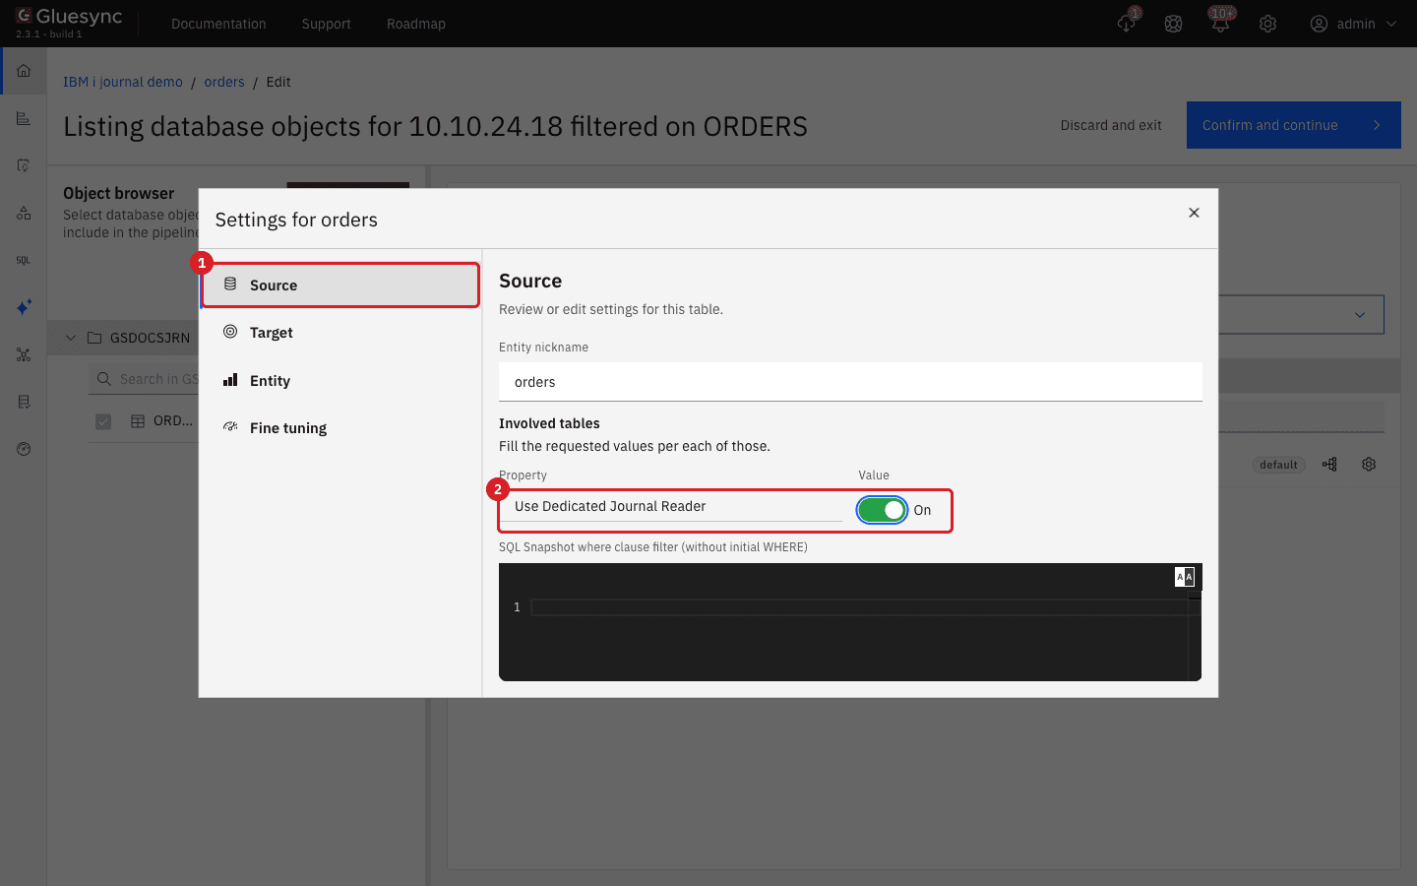Open the notifications bell icon
Viewport: 1417px width, 886px height.
[x=1220, y=24]
